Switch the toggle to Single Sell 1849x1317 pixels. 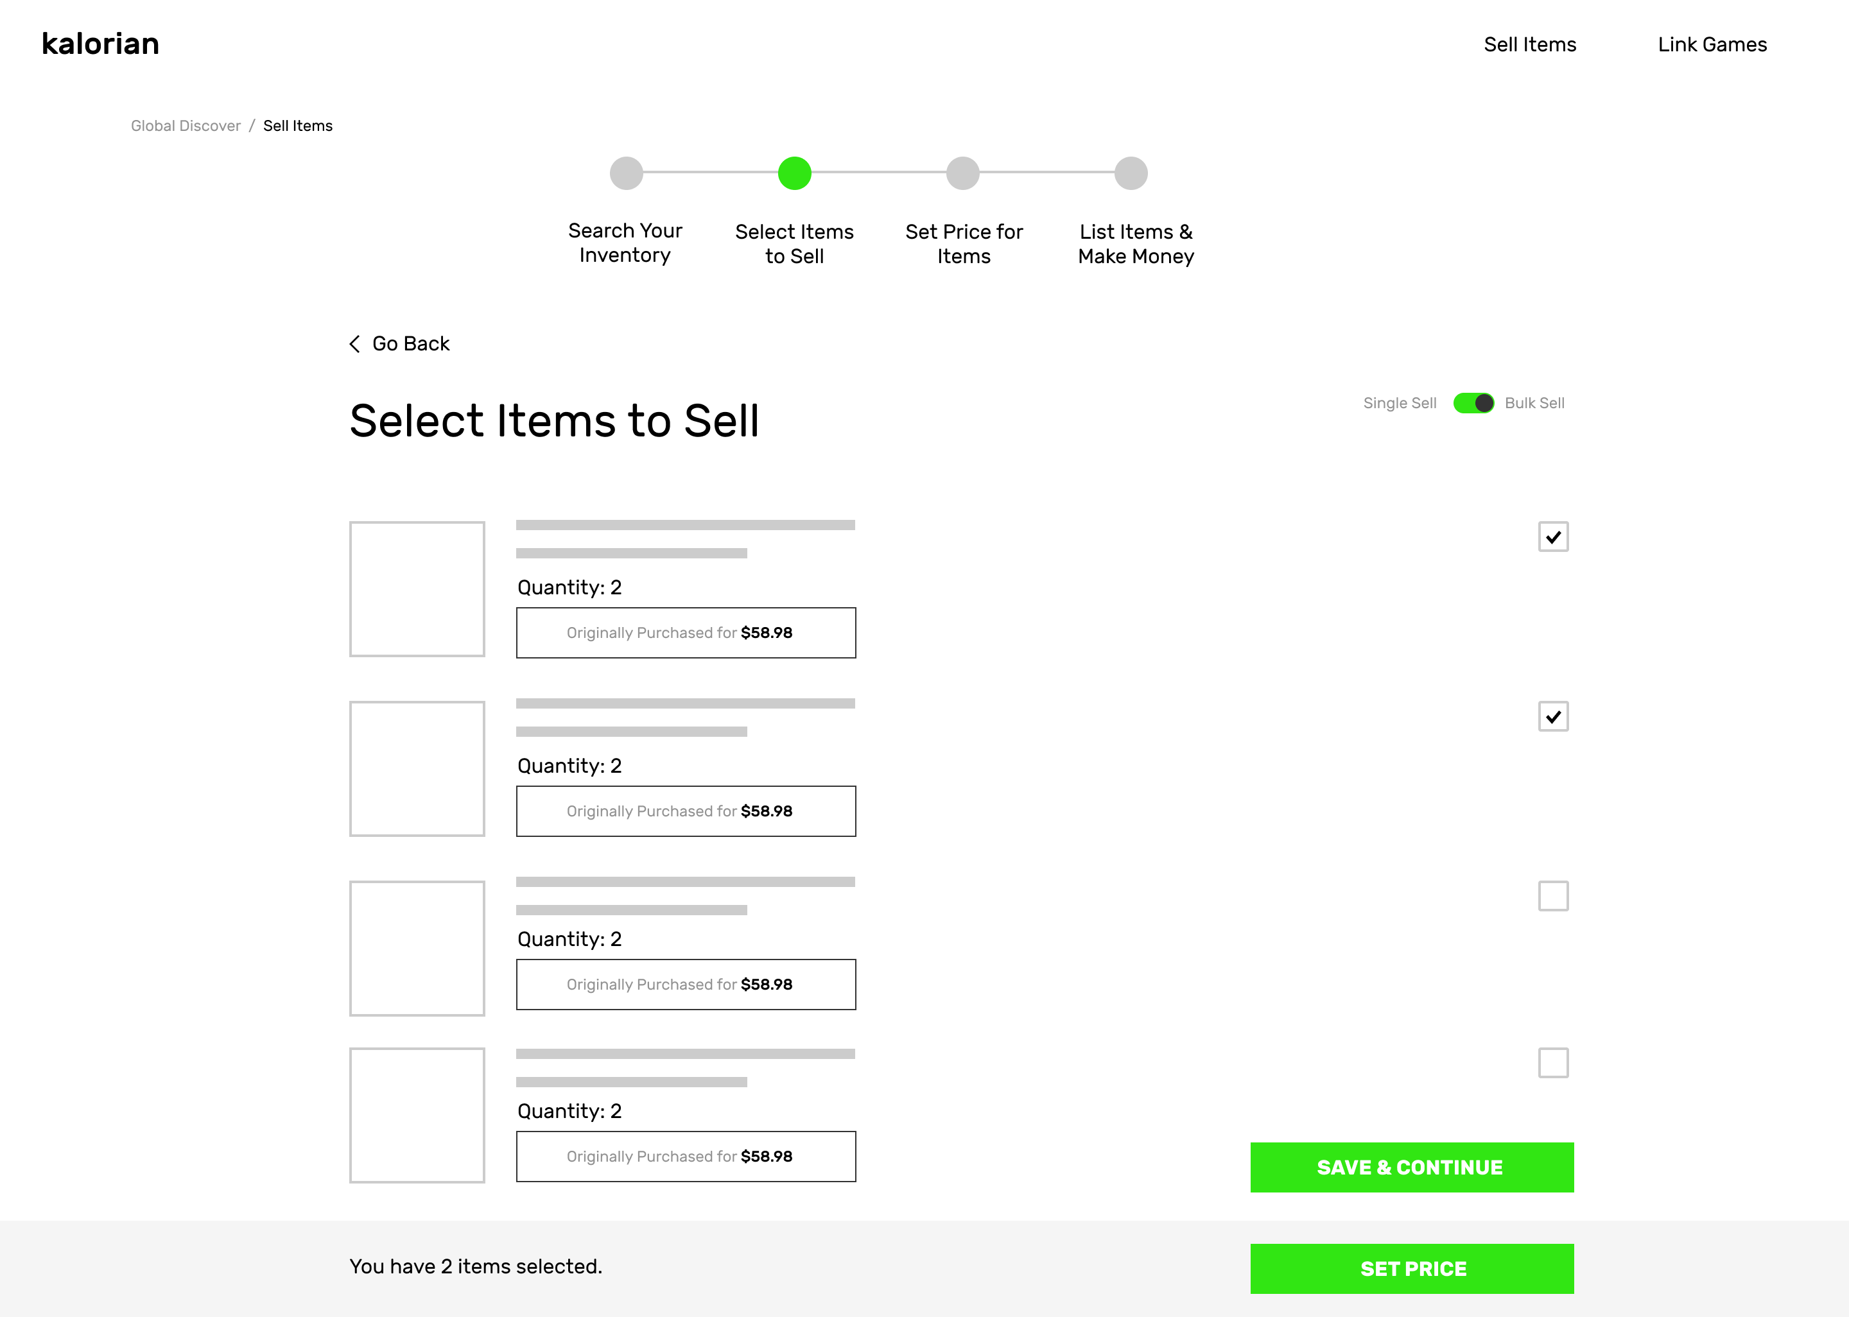(1473, 402)
